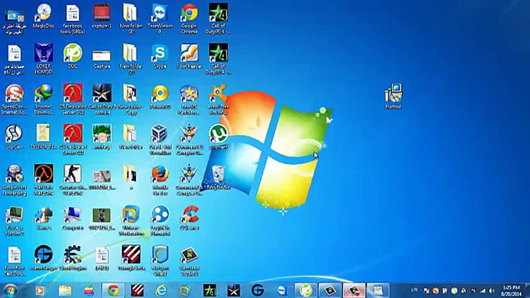Open Windows Media Player from the taskbar
The width and height of the screenshot is (530, 298).
point(40,290)
